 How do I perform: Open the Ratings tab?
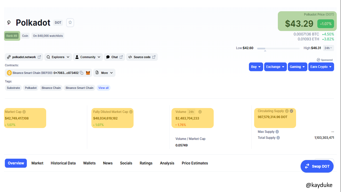pyautogui.click(x=146, y=163)
